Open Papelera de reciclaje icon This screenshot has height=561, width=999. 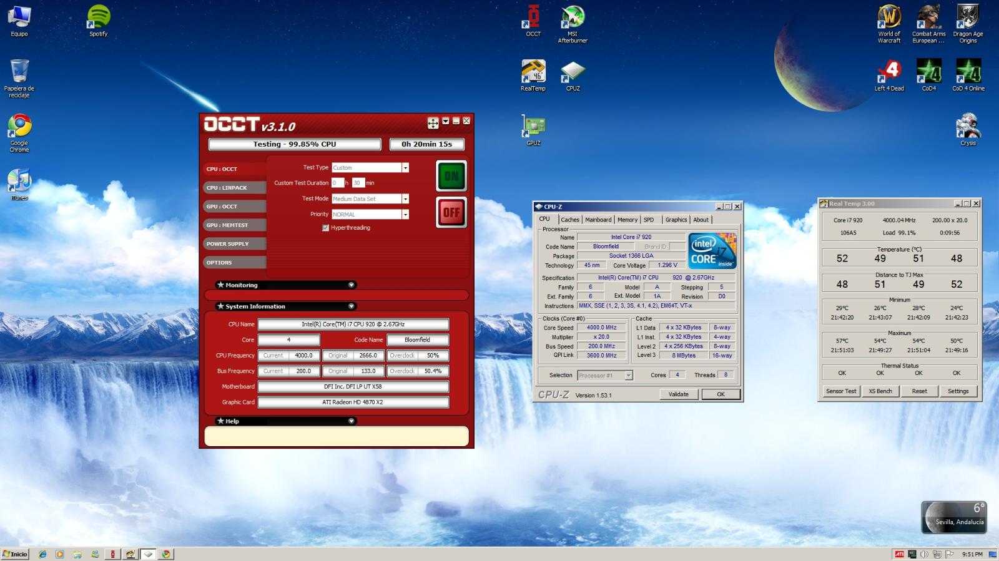coord(19,78)
